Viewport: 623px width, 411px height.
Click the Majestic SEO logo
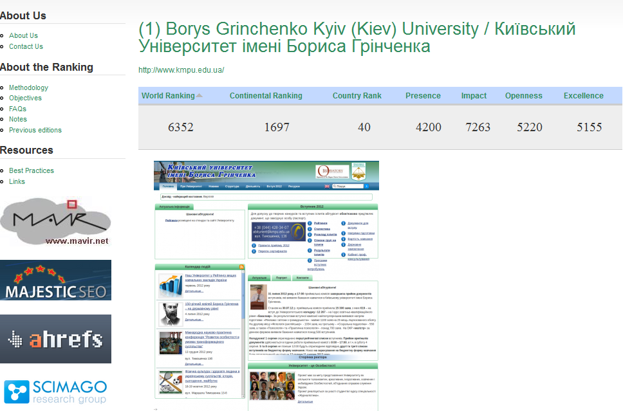(x=55, y=280)
